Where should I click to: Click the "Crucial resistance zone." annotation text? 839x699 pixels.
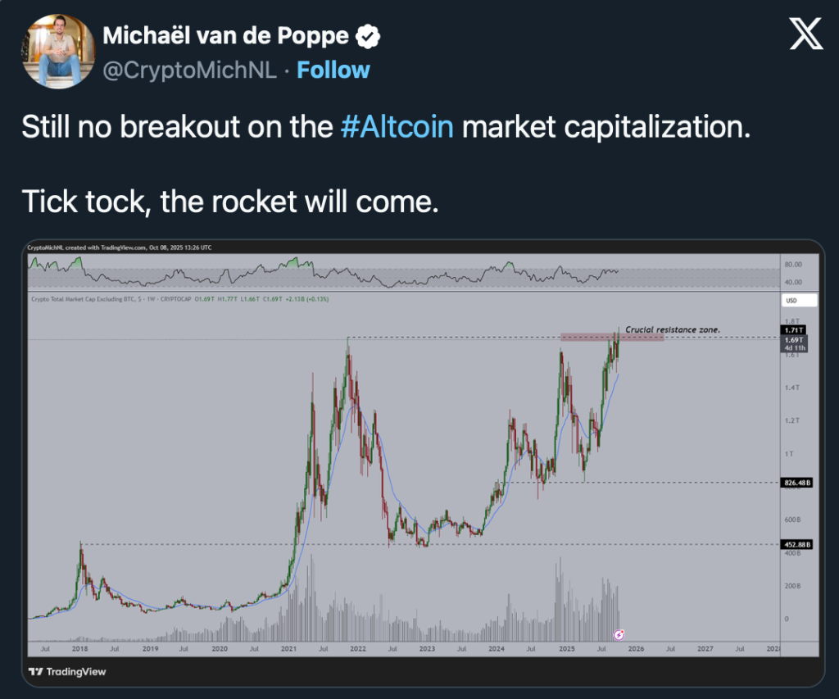pyautogui.click(x=673, y=329)
